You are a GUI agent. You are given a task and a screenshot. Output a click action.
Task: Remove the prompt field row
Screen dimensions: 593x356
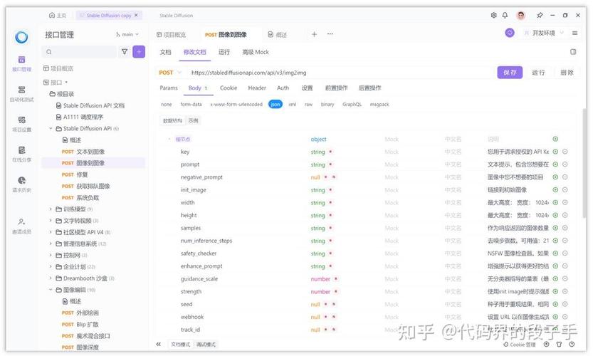click(565, 164)
